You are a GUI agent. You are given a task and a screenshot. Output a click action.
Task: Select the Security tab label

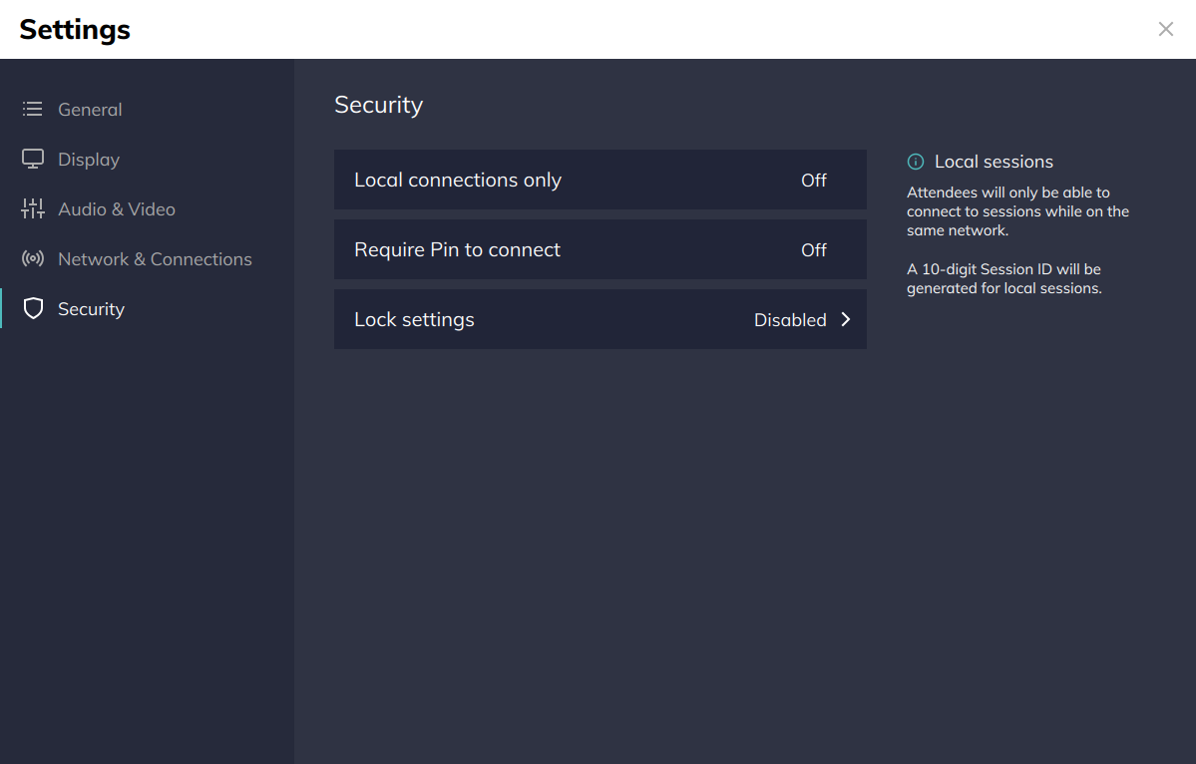coord(91,309)
